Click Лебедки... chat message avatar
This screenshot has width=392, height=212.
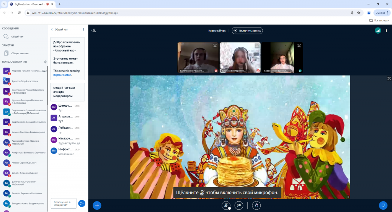click(x=54, y=129)
